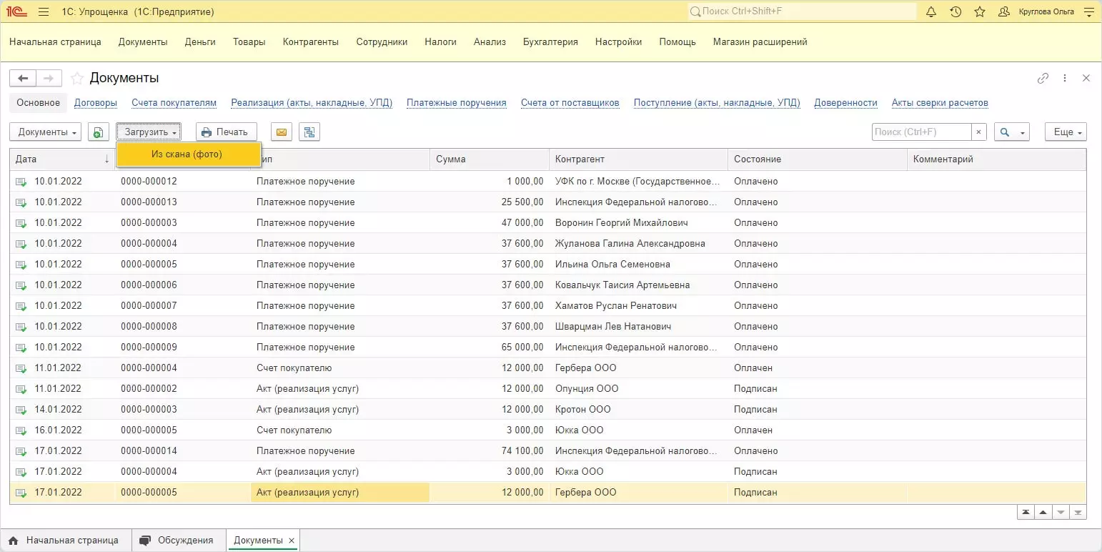
Task: Select Из скана (фото) menu item
Action: tap(187, 154)
